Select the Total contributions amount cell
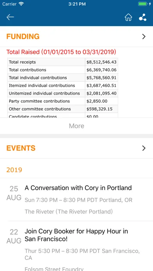 point(101,70)
